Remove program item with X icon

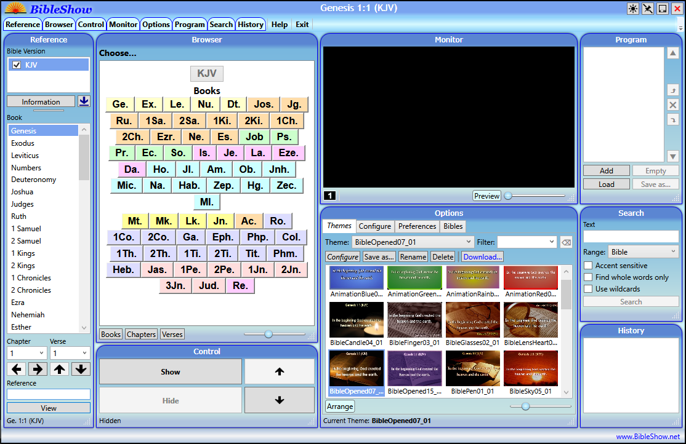[673, 105]
